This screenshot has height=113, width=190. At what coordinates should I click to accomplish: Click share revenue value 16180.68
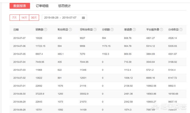click(173, 94)
